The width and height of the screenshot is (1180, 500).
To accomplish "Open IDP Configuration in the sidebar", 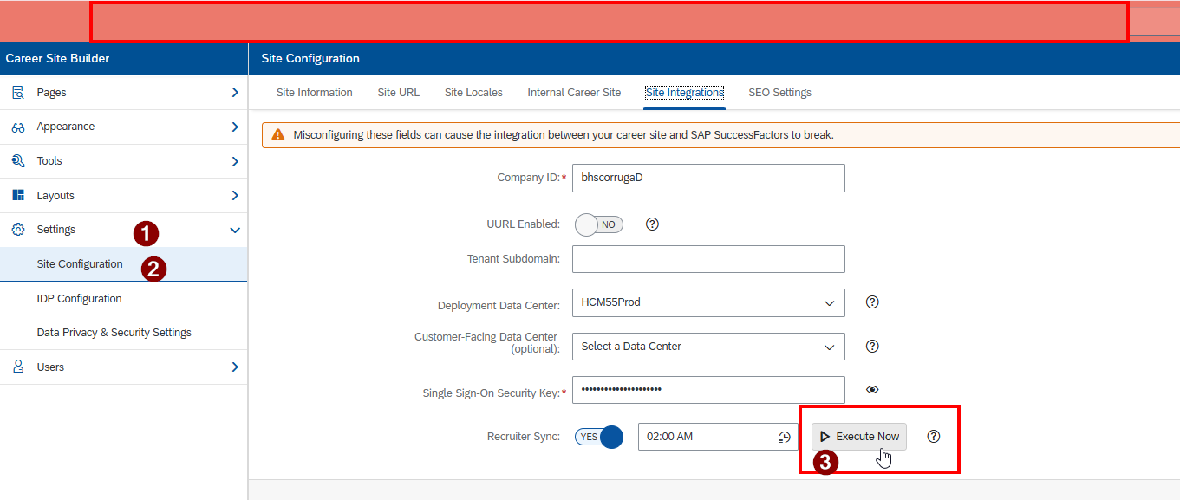I will 79,299.
